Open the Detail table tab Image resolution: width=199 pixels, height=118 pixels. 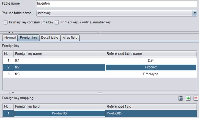(50, 38)
